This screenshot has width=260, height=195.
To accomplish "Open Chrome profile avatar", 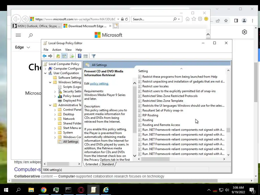I will [x=244, y=21].
